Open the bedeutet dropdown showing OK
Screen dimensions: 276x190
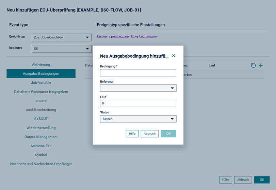coord(62,49)
